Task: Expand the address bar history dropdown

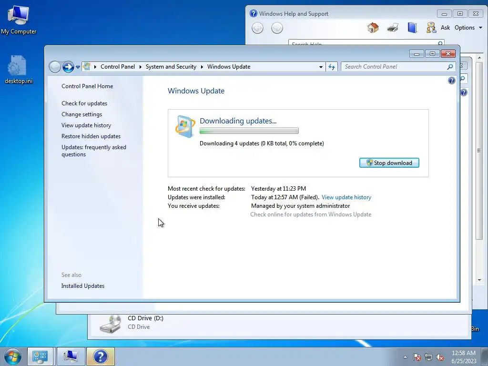Action: [x=321, y=67]
